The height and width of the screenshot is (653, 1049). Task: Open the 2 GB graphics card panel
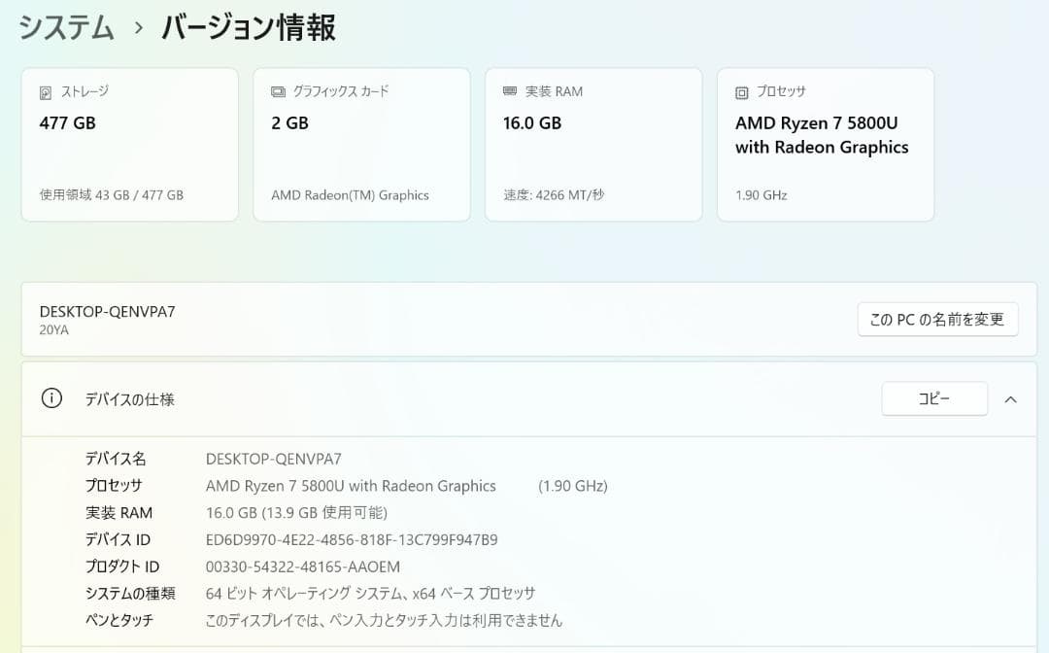pyautogui.click(x=361, y=144)
